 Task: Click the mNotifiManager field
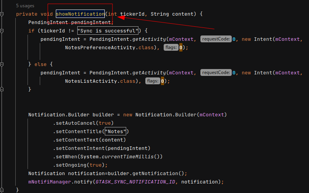coord(50,182)
